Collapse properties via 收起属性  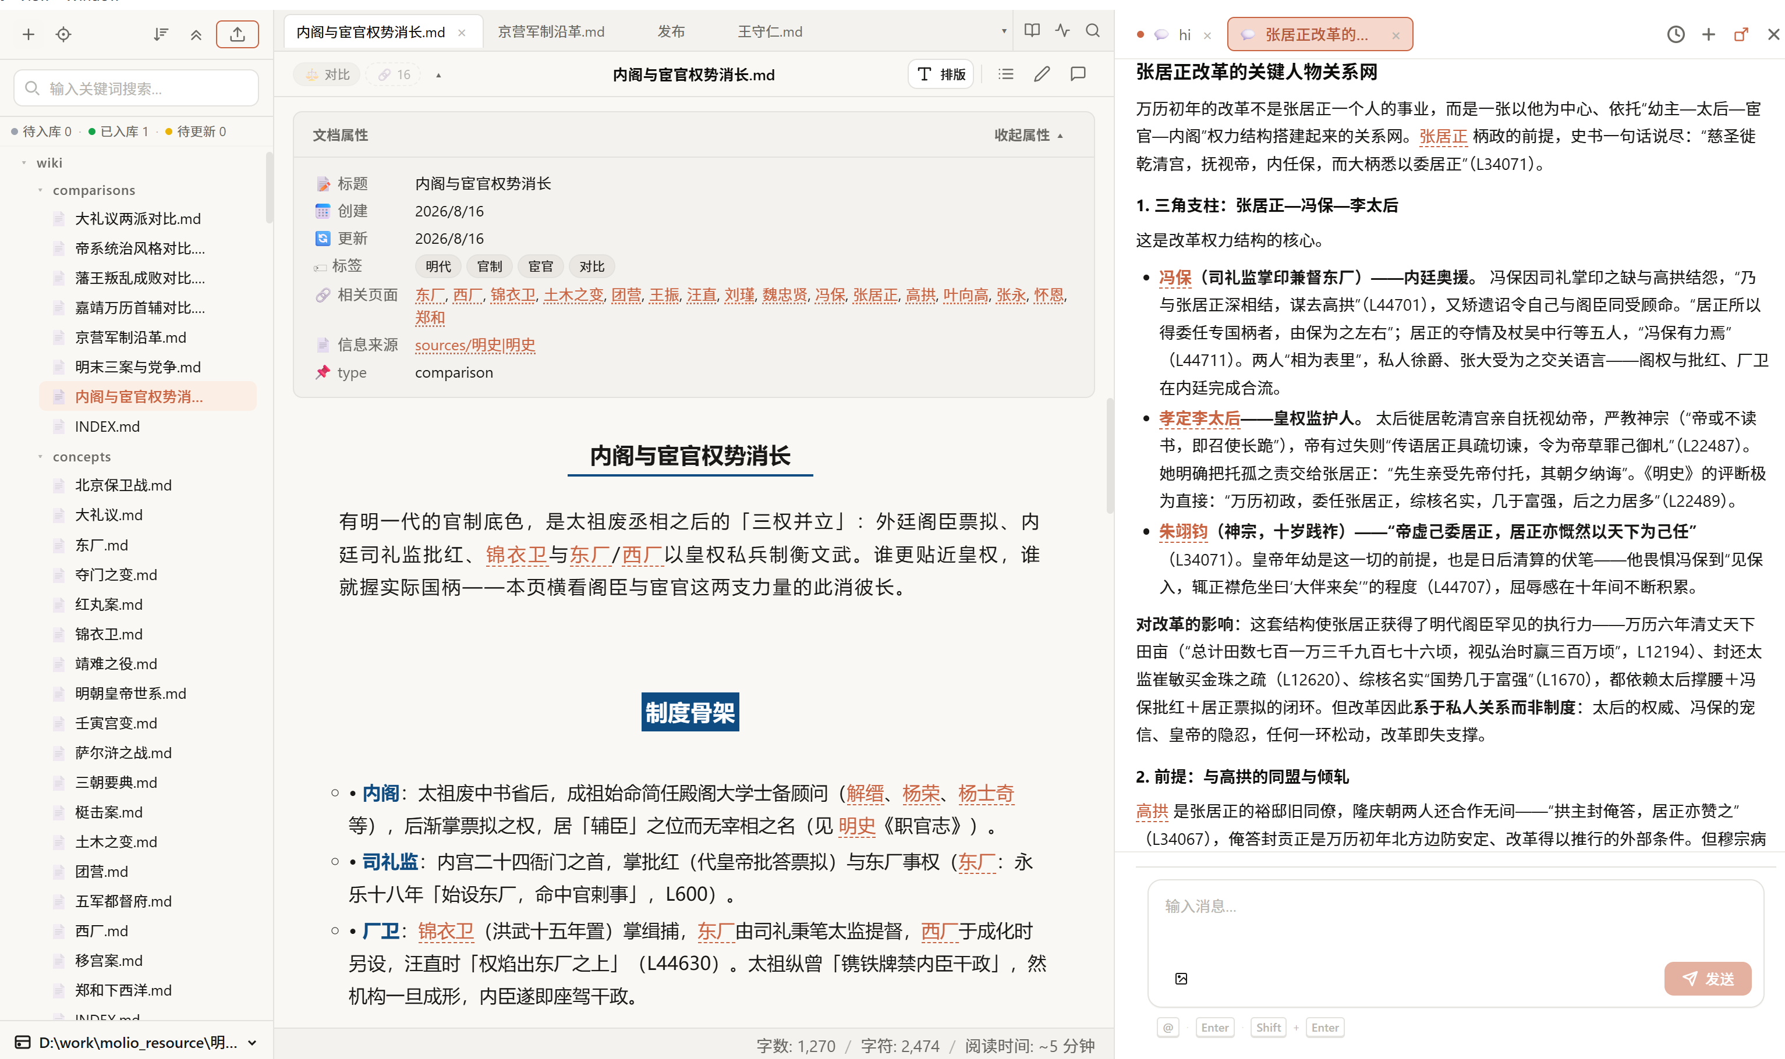(x=1028, y=135)
